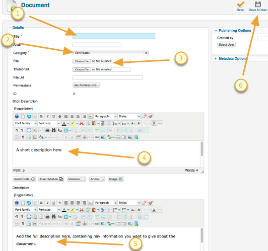Click the Alias input field
This screenshot has height=251, width=268.
[x=97, y=45]
